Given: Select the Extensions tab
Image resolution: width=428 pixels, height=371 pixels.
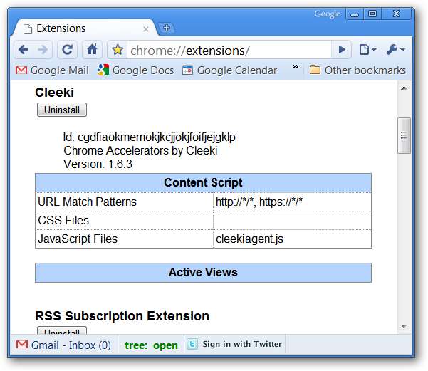Looking at the screenshot, I should click(x=78, y=28).
